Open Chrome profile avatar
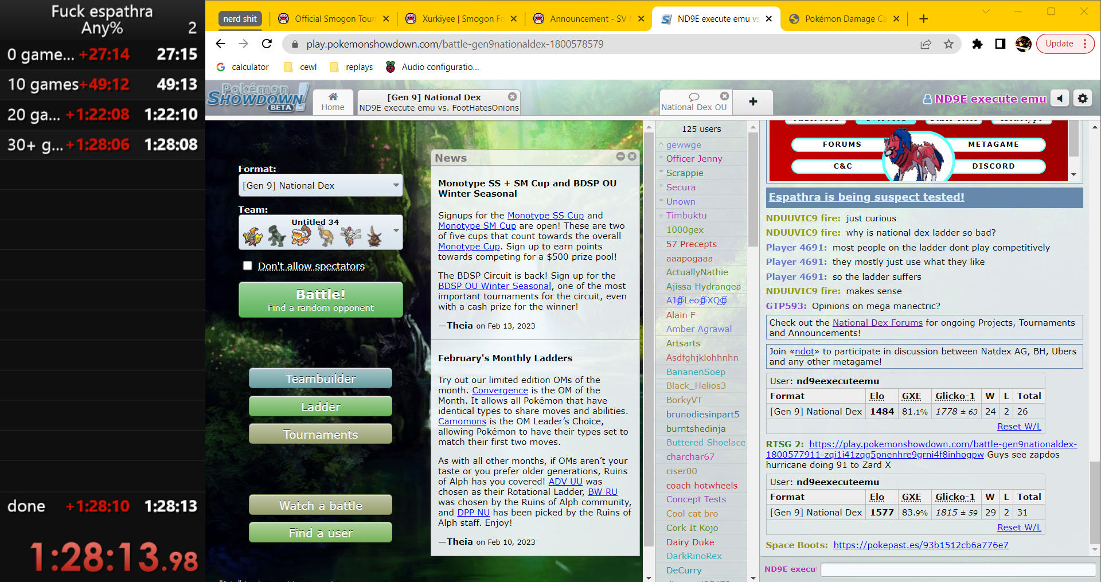 point(1023,44)
